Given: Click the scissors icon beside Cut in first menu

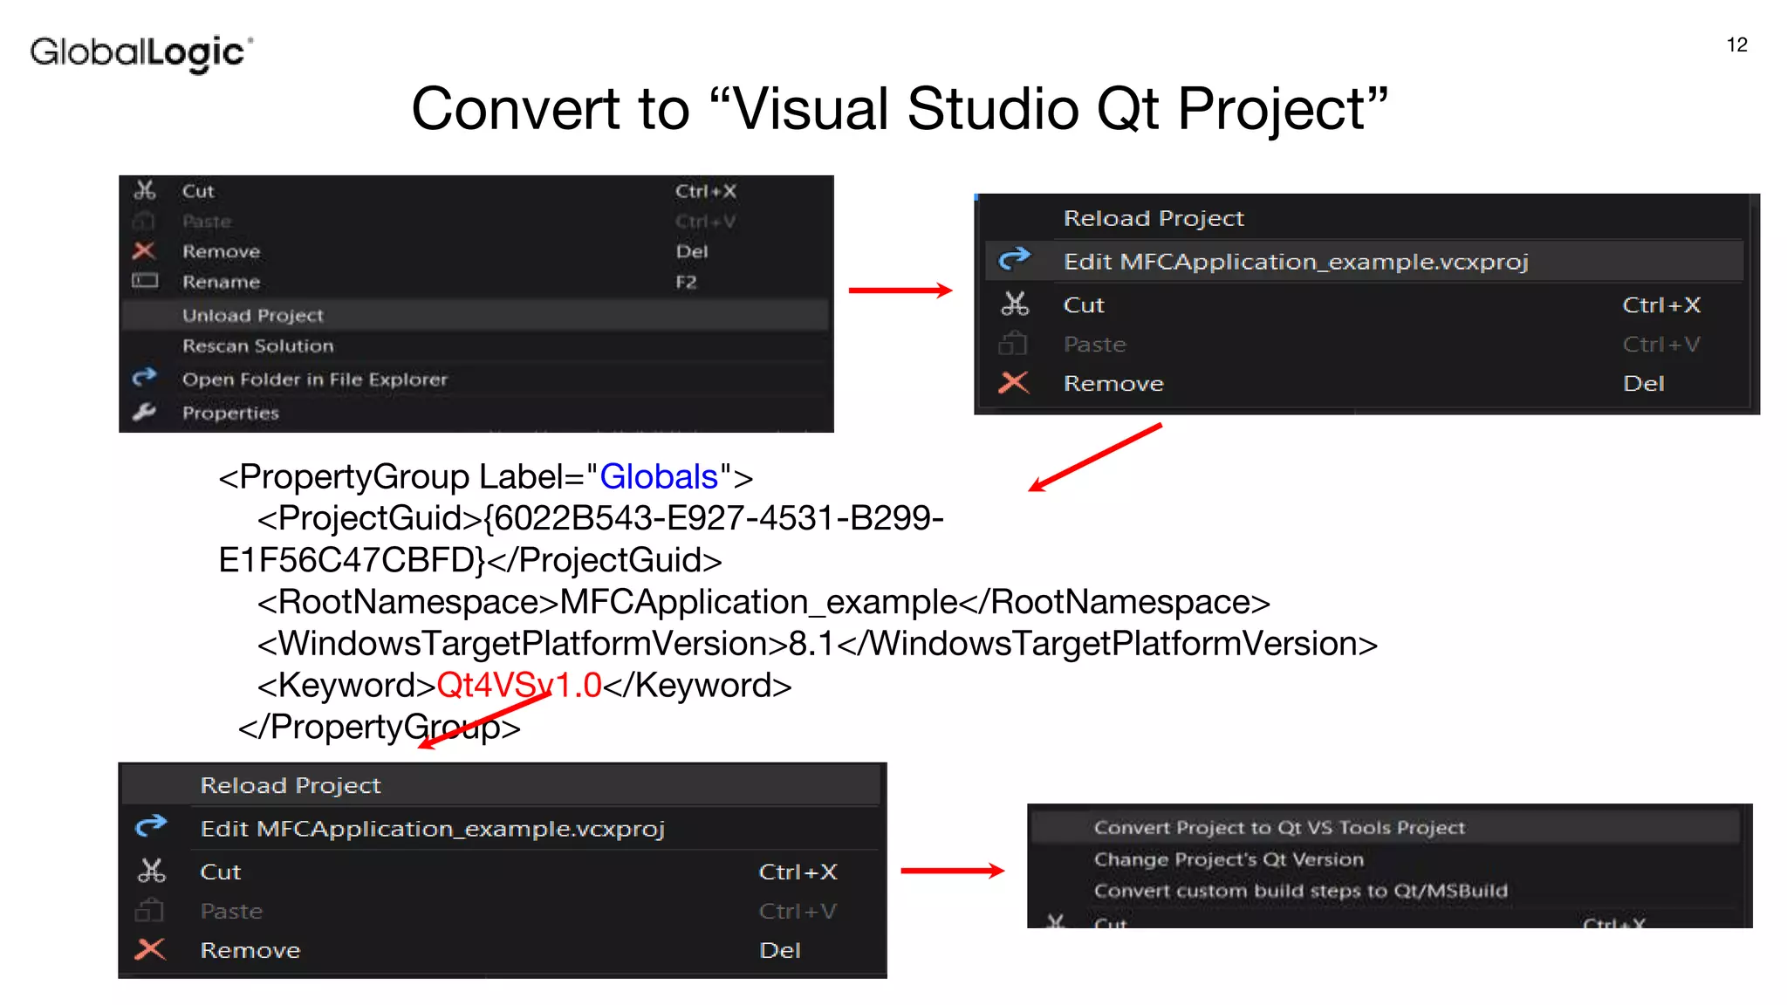Looking at the screenshot, I should click(145, 190).
